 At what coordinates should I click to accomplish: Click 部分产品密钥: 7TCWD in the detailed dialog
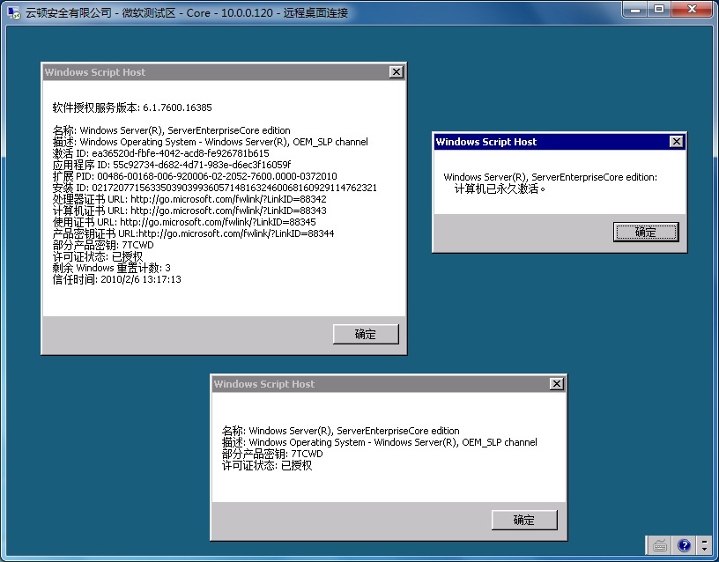pos(103,245)
